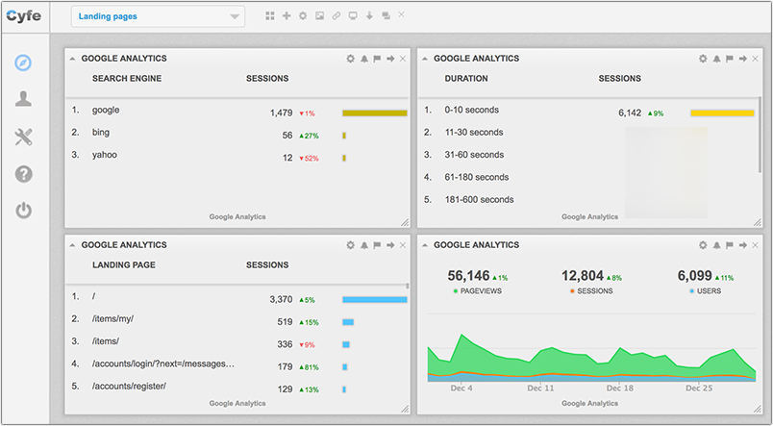Select the /items/my/ landing page row
The image size is (773, 426).
(x=238, y=321)
